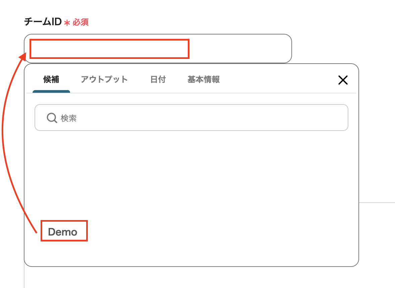Screen dimensions: 395x288
Task: Click the red asterisk beside チームID
Action: (67, 23)
